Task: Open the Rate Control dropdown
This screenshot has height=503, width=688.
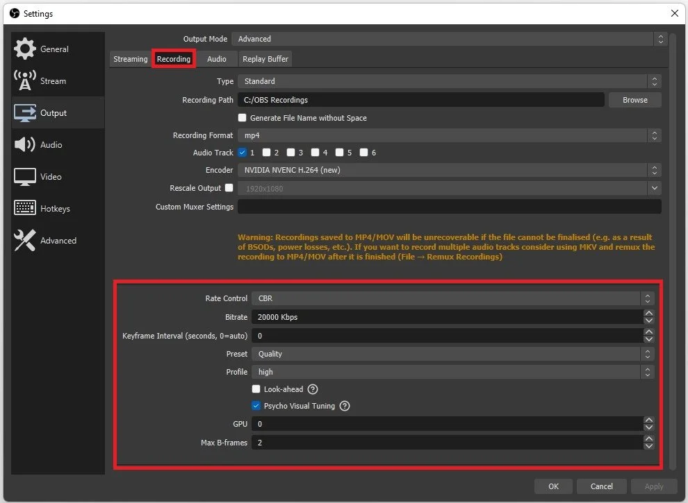Action: tap(453, 298)
